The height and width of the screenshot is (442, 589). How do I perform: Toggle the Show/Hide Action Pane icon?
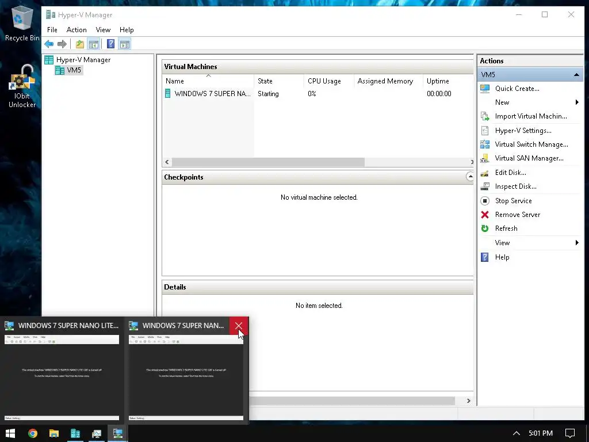tap(125, 44)
